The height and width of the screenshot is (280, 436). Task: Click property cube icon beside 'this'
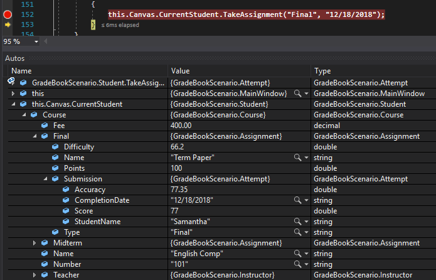[23, 94]
